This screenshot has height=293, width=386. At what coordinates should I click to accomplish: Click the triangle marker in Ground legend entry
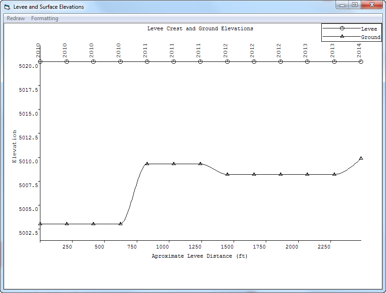342,37
